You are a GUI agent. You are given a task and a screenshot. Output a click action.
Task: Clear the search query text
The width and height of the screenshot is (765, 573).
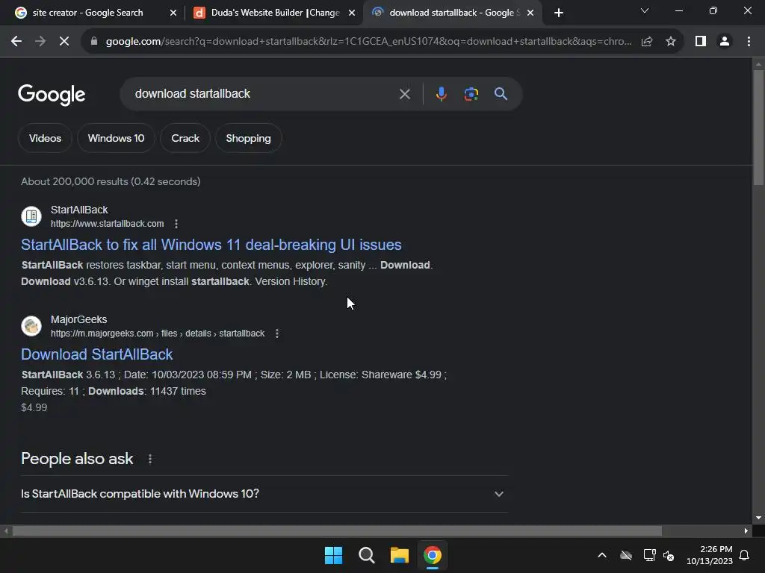point(405,94)
